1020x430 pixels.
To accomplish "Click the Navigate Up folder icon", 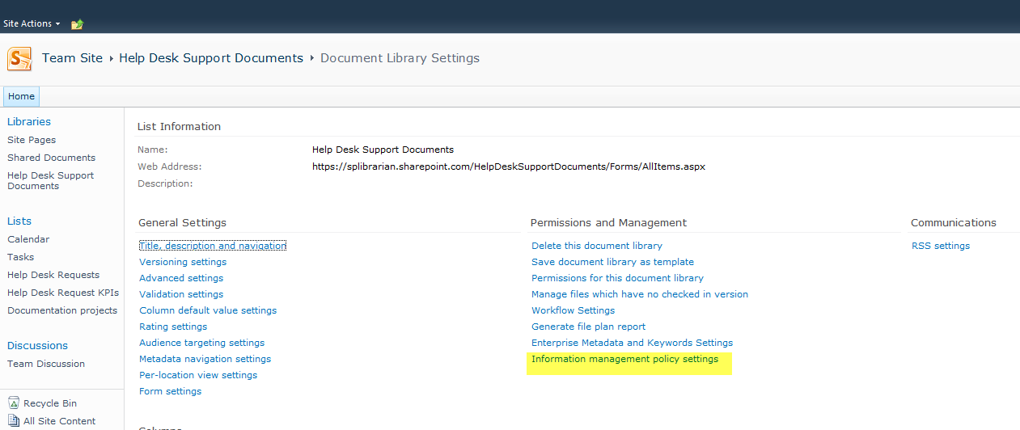I will [77, 24].
